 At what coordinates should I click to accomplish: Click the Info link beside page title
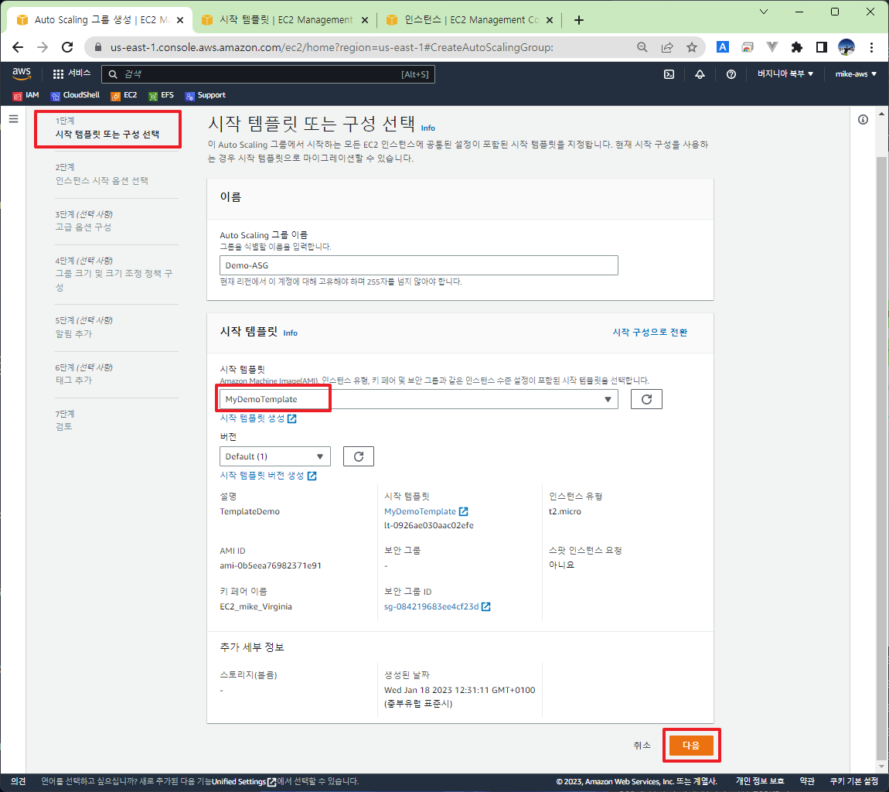pos(428,128)
